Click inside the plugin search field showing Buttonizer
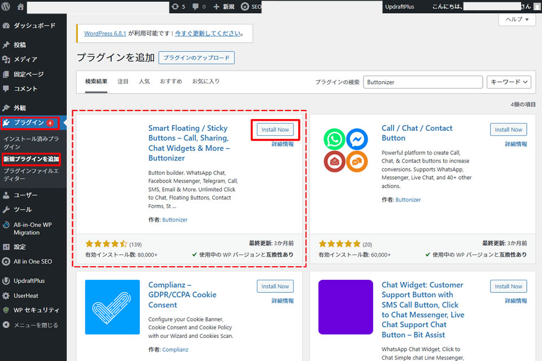542x361 pixels. click(423, 82)
